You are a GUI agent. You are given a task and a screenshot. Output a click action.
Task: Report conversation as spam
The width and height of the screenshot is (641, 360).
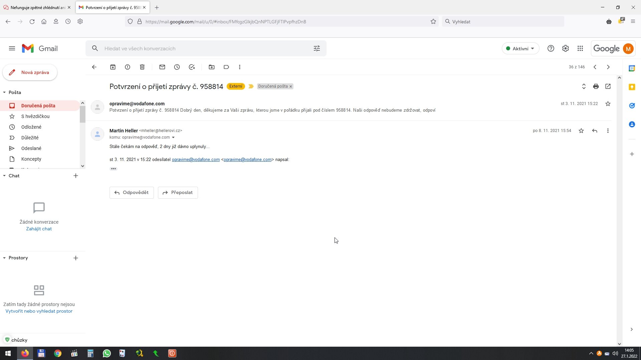click(x=128, y=67)
